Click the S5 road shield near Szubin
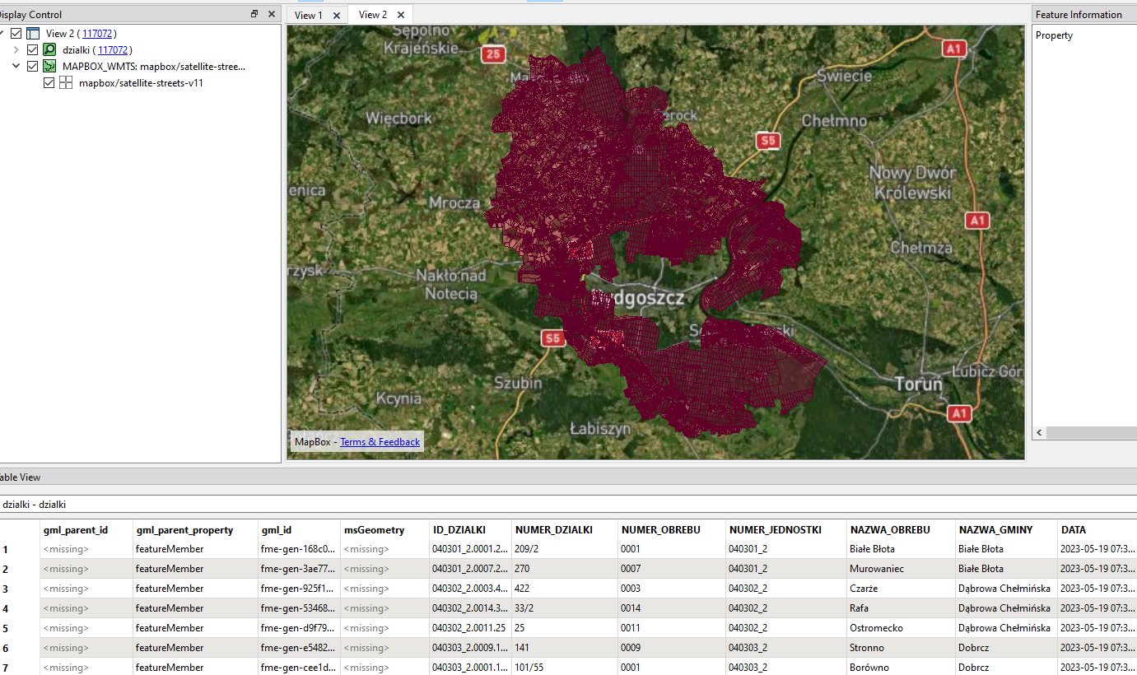 click(552, 338)
